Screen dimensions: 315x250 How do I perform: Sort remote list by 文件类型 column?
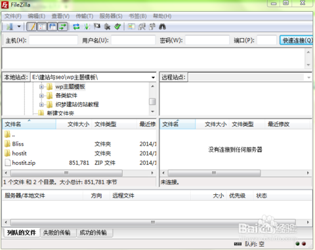click(x=247, y=124)
